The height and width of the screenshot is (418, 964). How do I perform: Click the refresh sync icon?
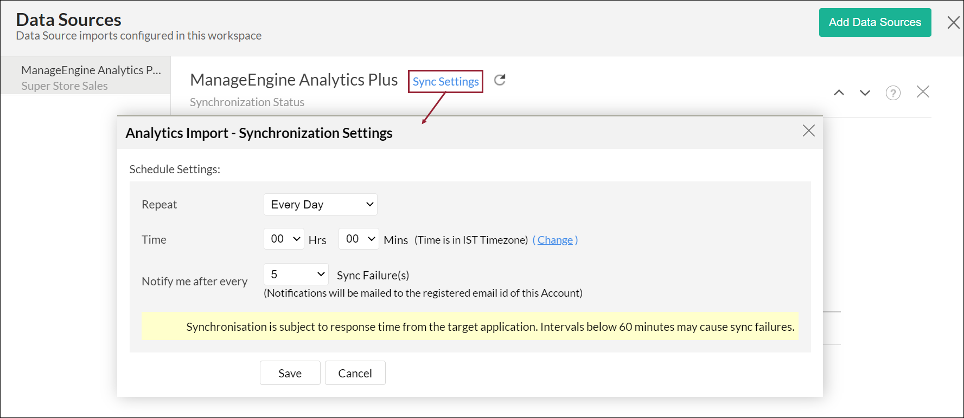pyautogui.click(x=500, y=80)
